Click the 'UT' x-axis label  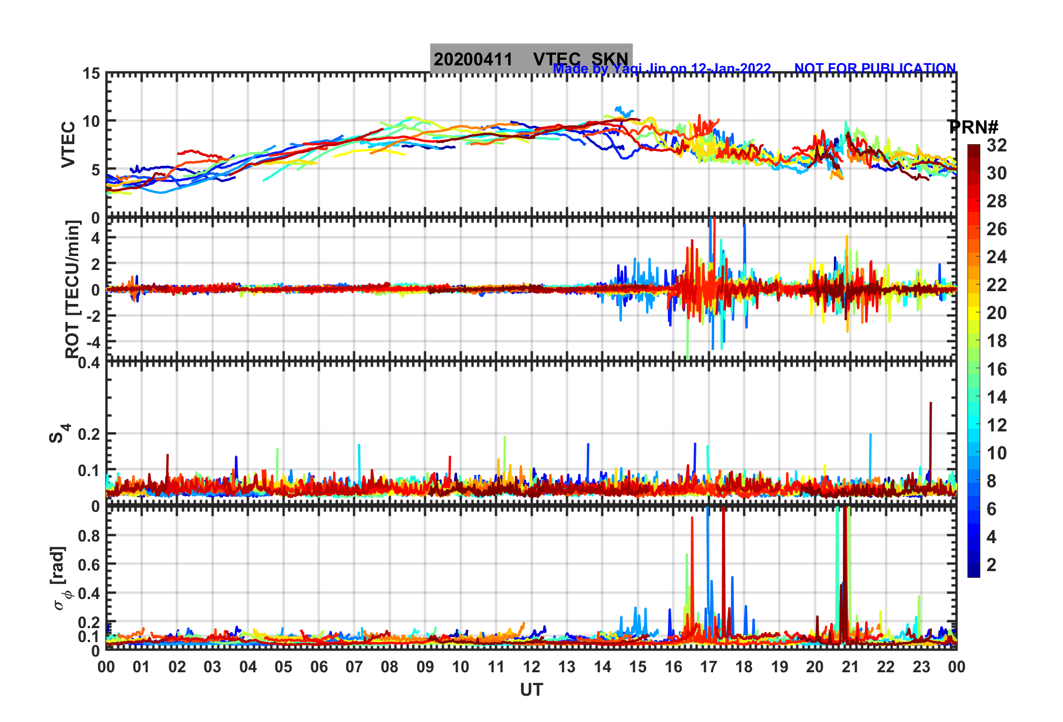pos(531,690)
